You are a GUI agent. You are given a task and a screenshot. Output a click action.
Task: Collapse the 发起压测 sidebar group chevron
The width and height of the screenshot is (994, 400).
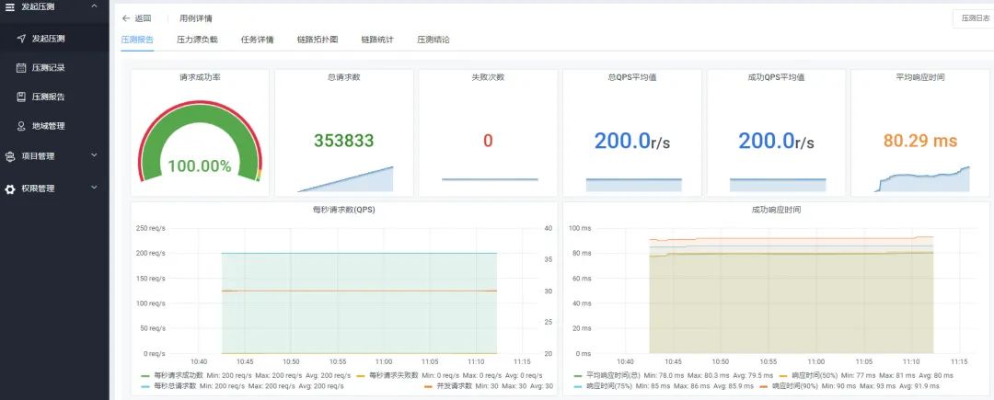tap(94, 6)
